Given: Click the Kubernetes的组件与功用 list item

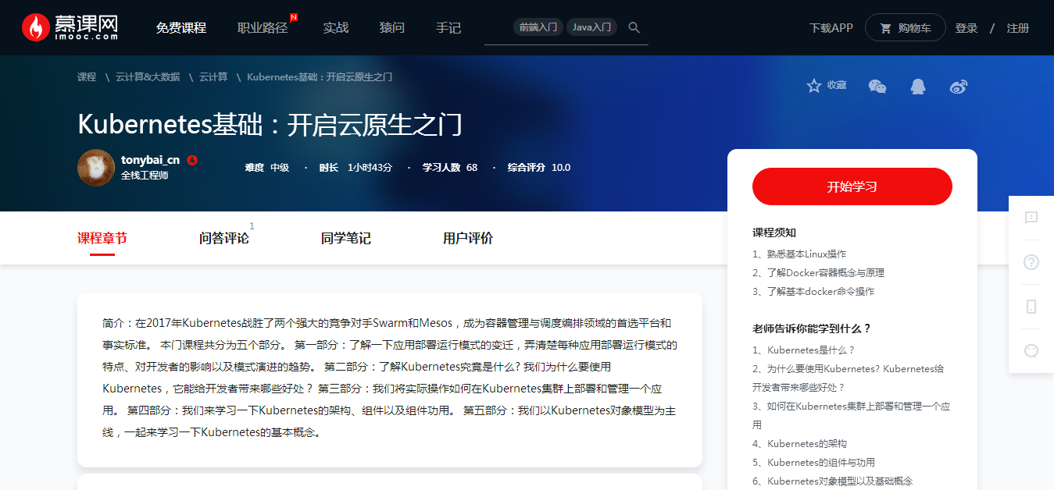Looking at the screenshot, I should (x=813, y=463).
